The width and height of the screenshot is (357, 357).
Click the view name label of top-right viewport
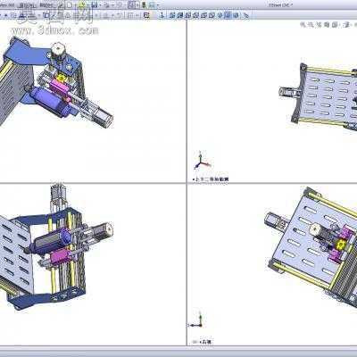pos(212,179)
